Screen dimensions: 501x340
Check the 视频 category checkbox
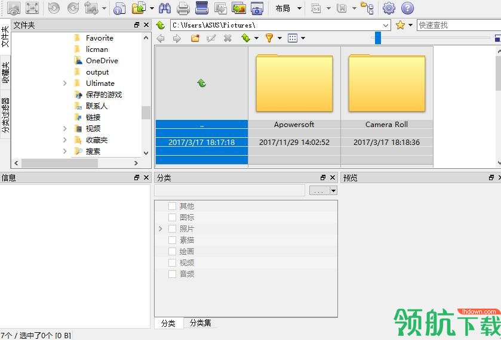pos(172,262)
